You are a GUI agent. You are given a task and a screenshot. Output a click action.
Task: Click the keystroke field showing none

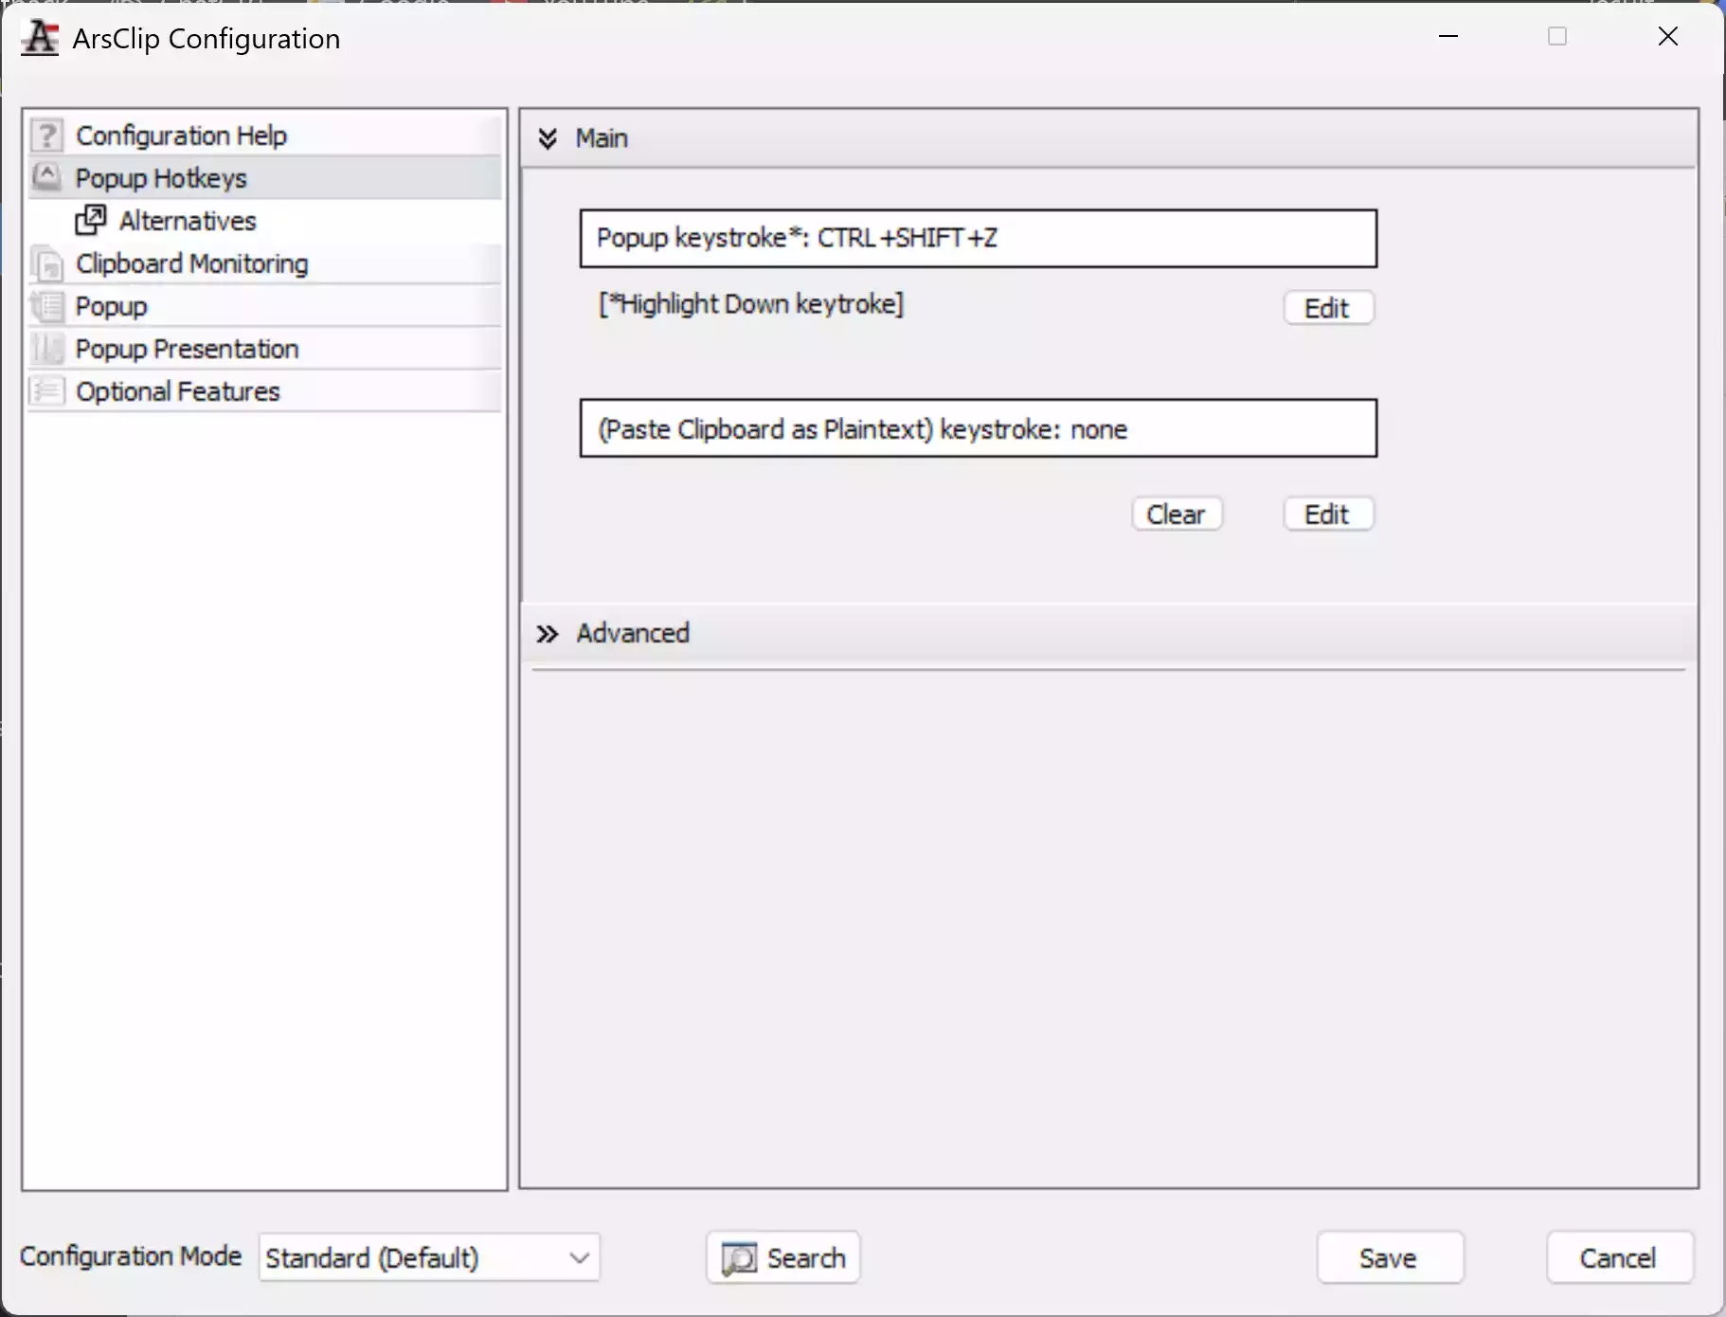(x=978, y=428)
